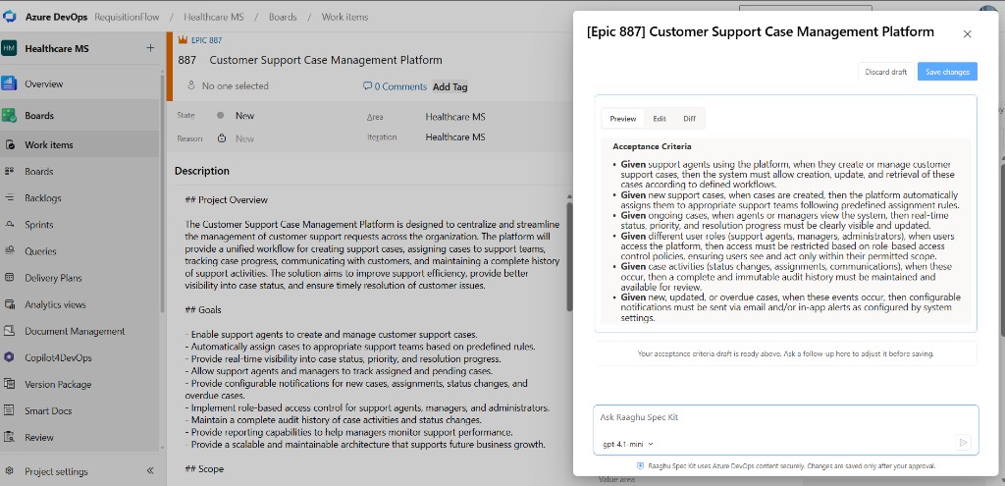Image resolution: width=1005 pixels, height=486 pixels.
Task: Switch to the Preview tab
Action: (x=623, y=119)
